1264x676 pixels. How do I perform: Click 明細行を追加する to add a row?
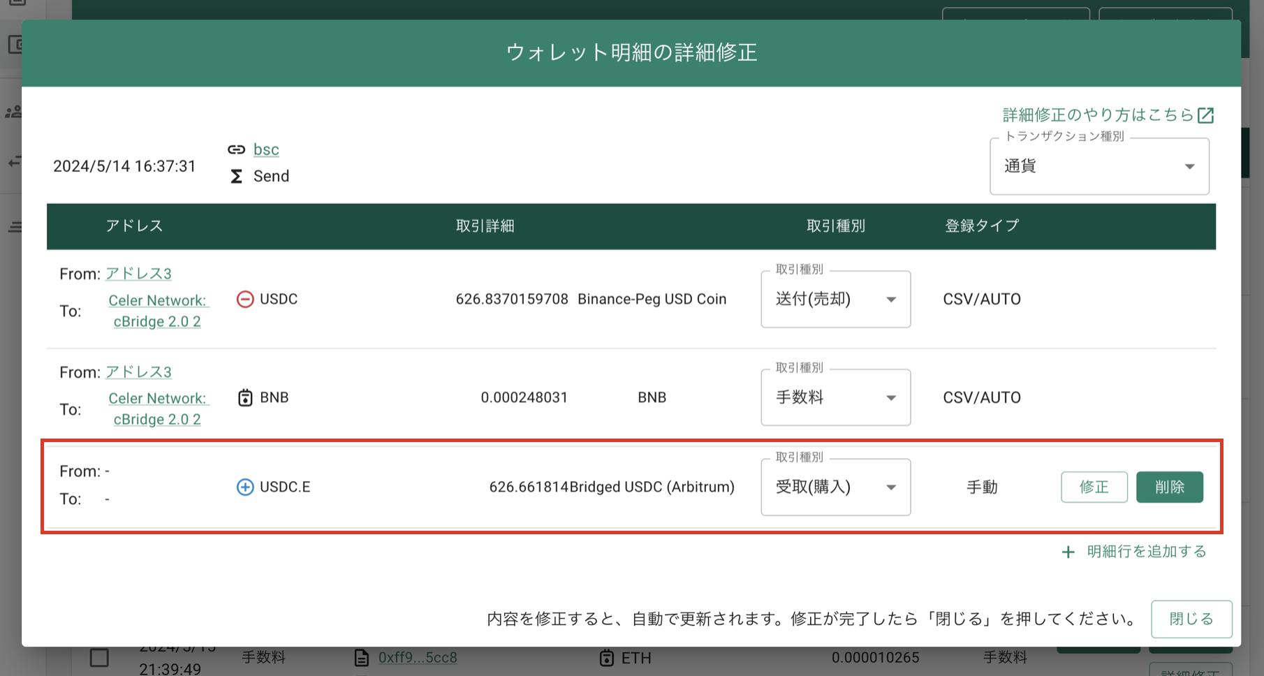1147,552
